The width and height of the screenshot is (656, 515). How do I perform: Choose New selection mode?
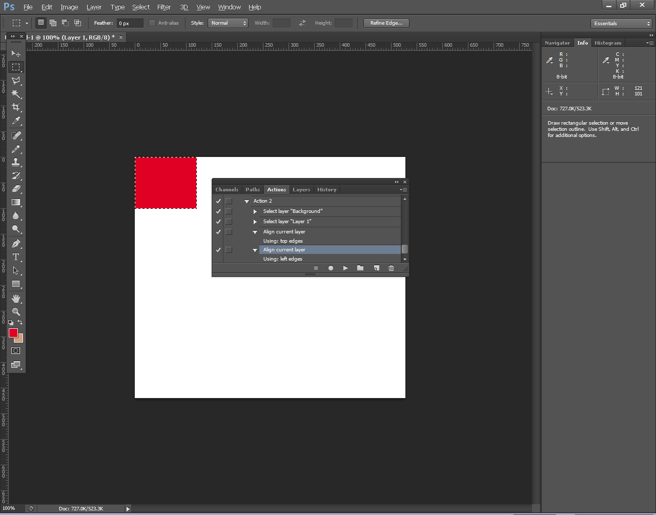[40, 23]
